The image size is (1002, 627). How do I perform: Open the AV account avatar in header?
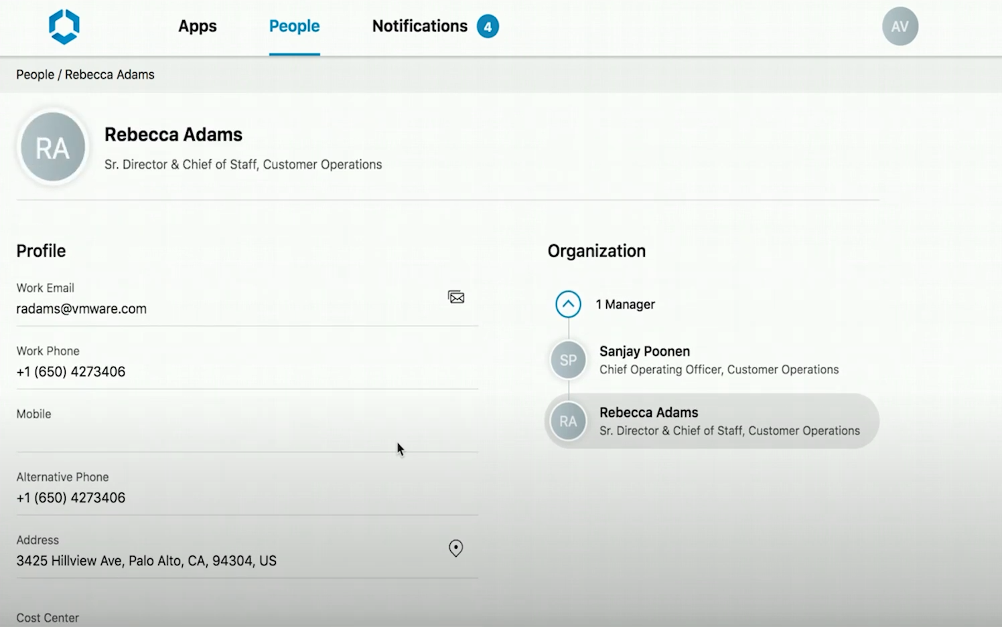[x=900, y=26]
